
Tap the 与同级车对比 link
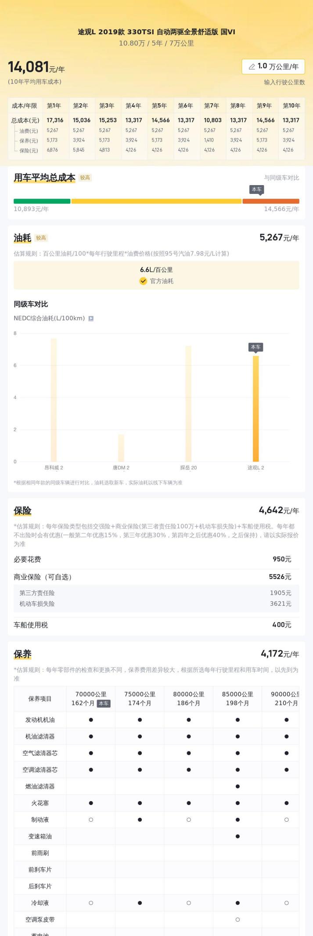pyautogui.click(x=281, y=178)
